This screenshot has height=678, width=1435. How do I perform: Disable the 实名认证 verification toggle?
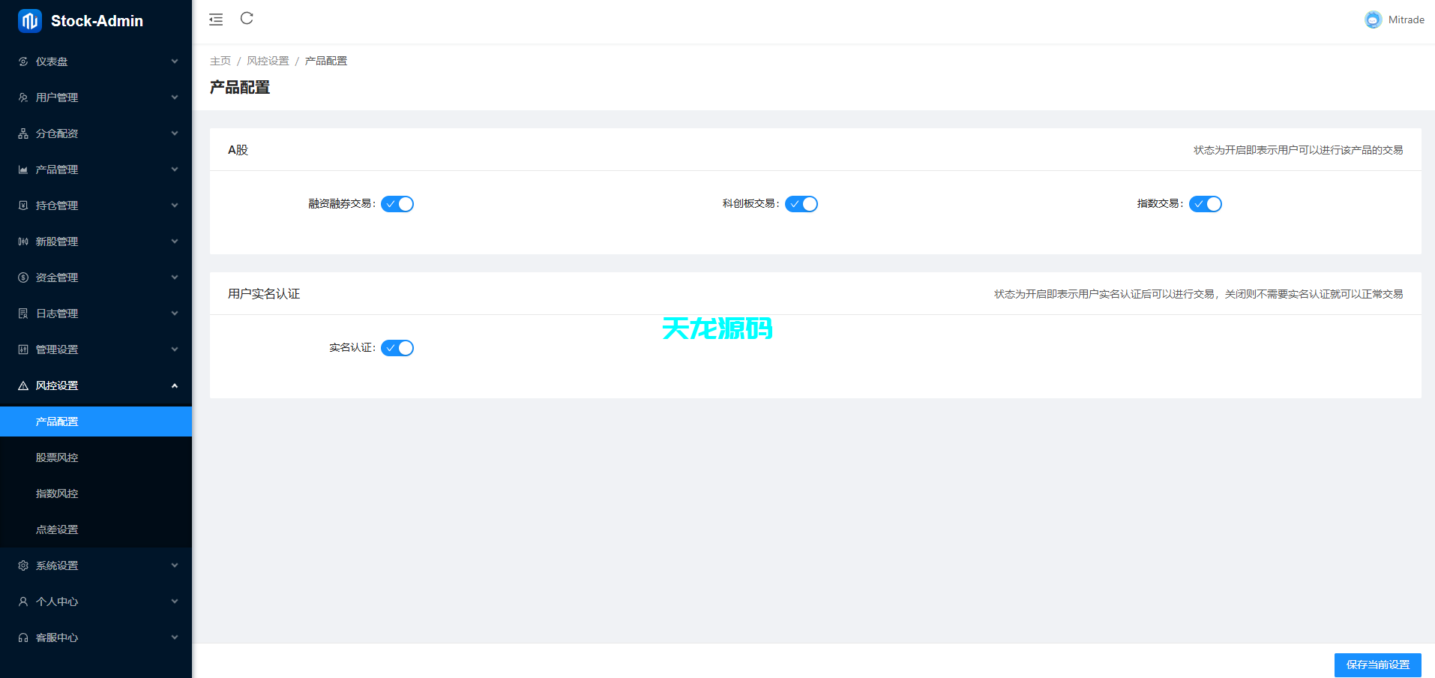point(397,347)
